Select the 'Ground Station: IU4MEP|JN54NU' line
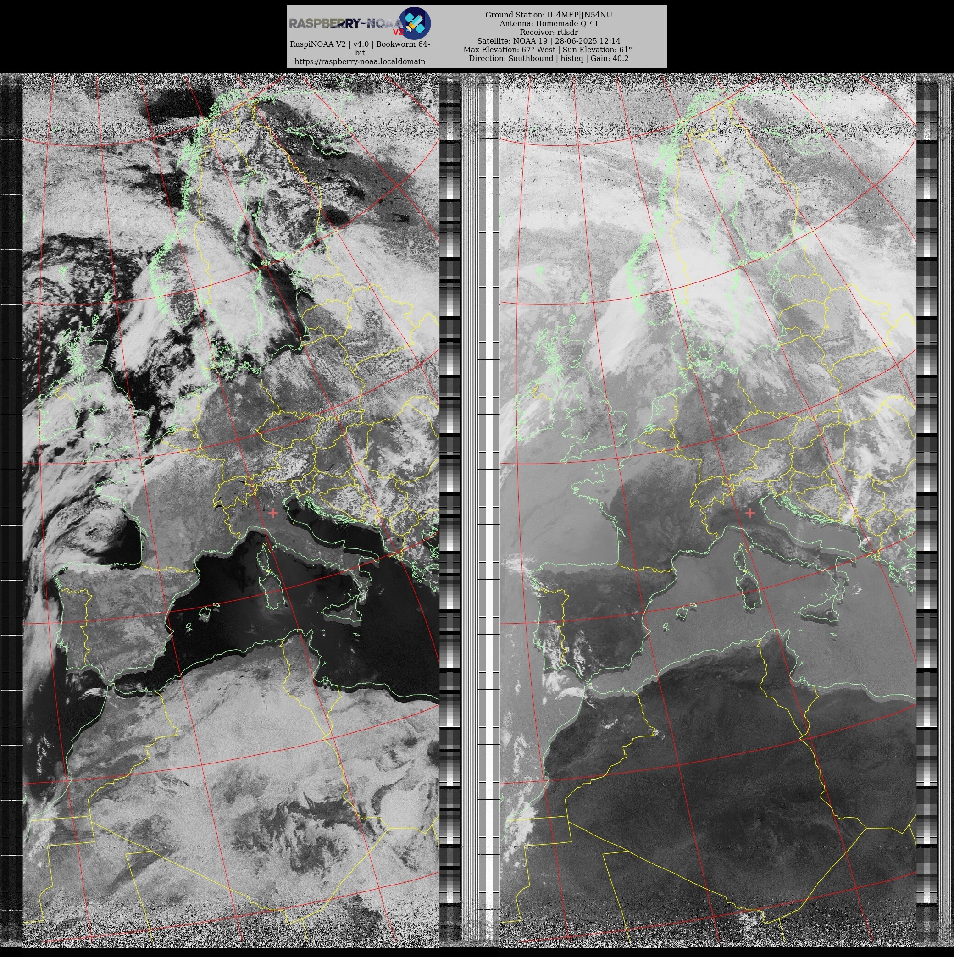This screenshot has width=954, height=957. point(549,15)
